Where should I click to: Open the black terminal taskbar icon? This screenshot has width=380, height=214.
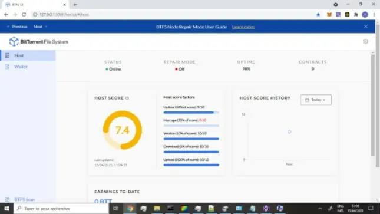click(x=170, y=209)
